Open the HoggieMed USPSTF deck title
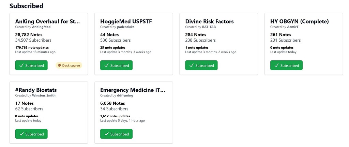The height and width of the screenshot is (147, 349). (127, 21)
